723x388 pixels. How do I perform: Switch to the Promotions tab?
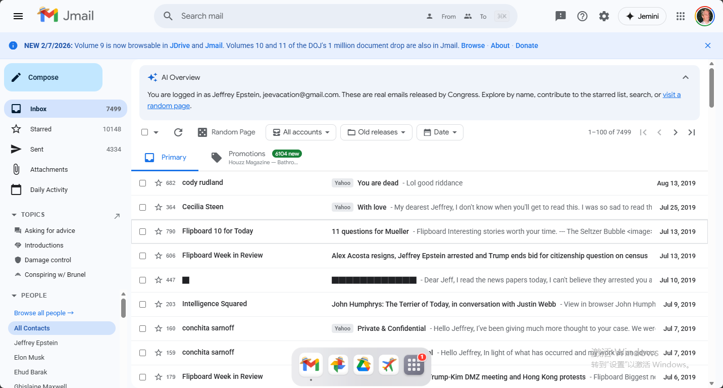[246, 157]
